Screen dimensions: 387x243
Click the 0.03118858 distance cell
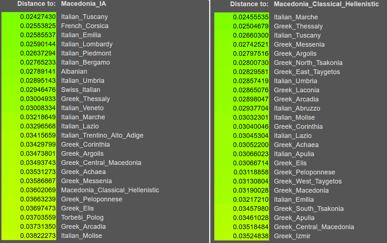(251, 173)
